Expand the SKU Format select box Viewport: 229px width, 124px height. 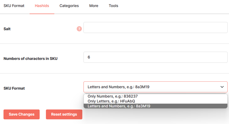pyautogui.click(x=155, y=87)
